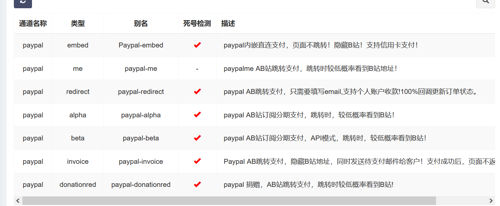Click the red checkmark for paypal-redirect
500x206 pixels.
[197, 92]
